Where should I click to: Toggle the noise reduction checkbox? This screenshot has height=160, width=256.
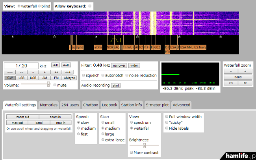pos(127,75)
